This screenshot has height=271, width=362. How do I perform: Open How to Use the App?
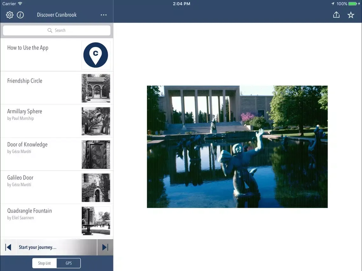(x=57, y=55)
